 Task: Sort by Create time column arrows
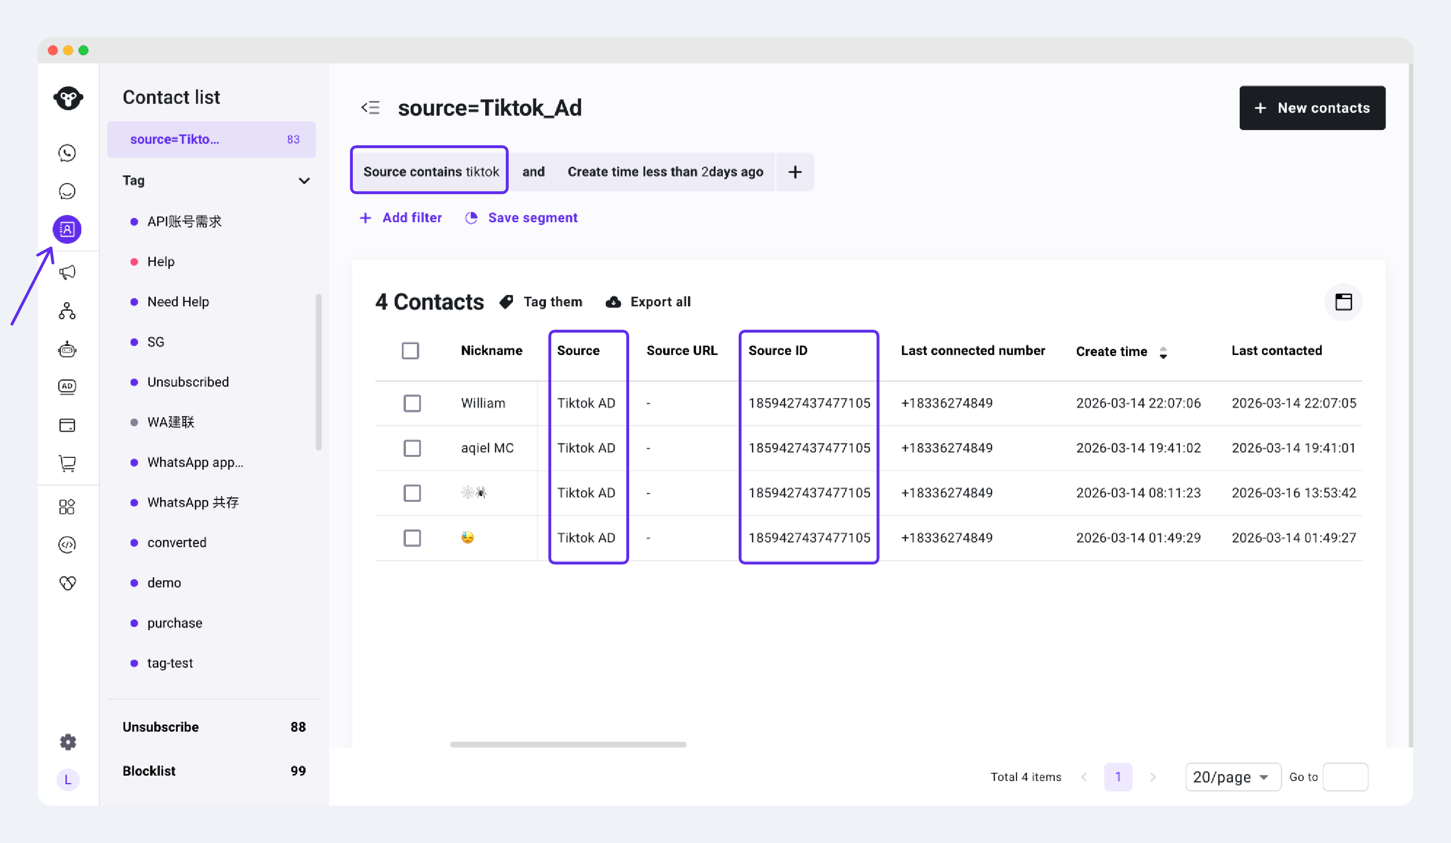coord(1163,352)
